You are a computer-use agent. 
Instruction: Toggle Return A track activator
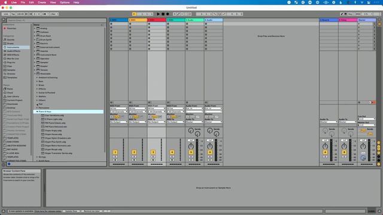click(325, 152)
